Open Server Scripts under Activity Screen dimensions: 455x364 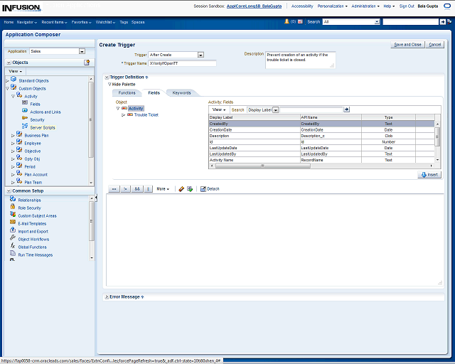(42, 127)
